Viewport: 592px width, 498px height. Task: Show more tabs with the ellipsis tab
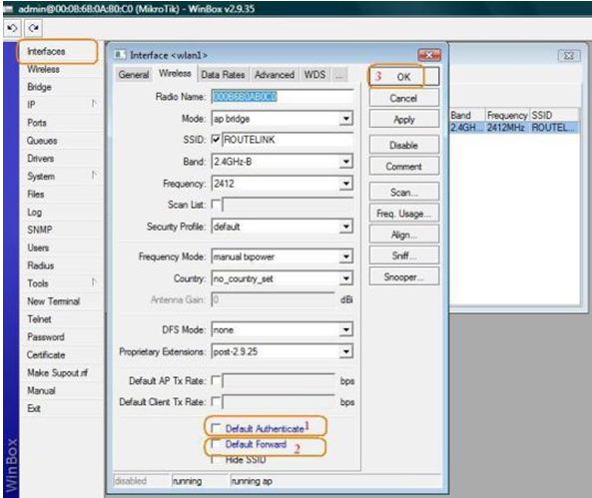coord(339,75)
